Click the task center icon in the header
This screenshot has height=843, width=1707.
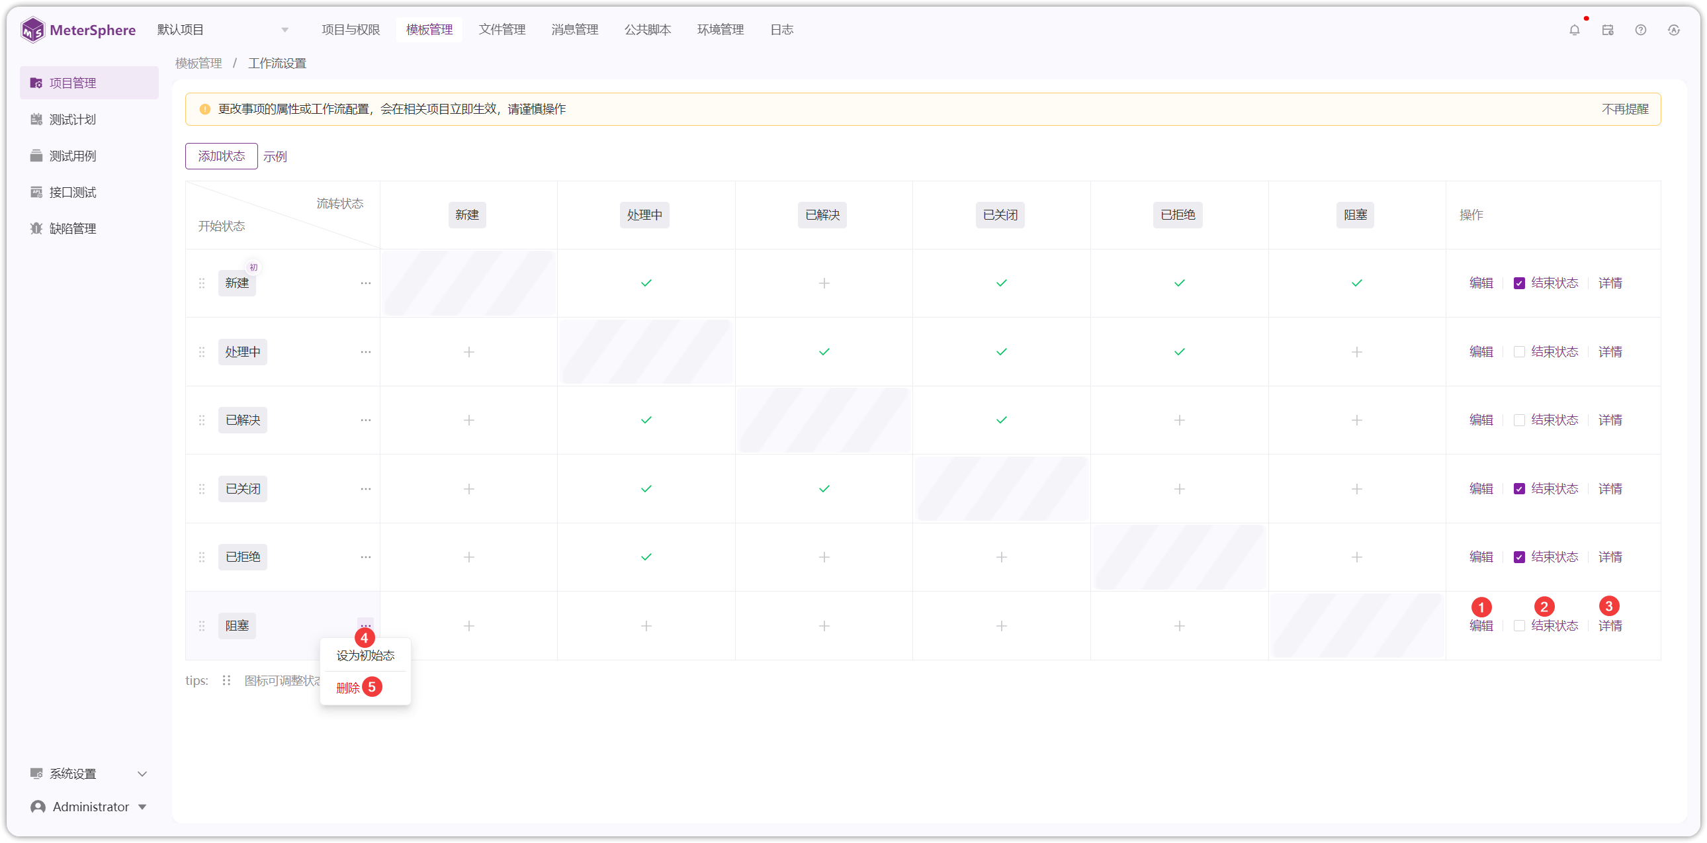click(1607, 30)
